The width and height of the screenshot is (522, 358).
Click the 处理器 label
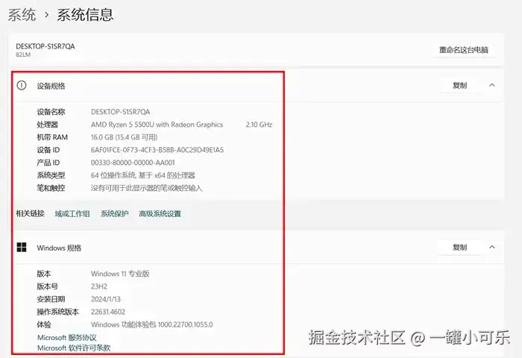click(47, 125)
